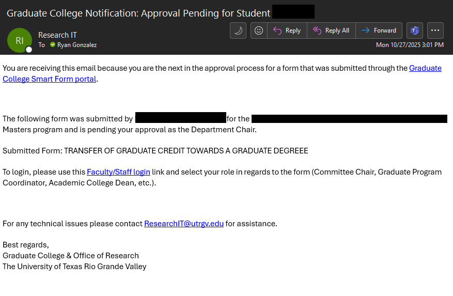The image size is (453, 296).
Task: Click the green availability icon beside Ryan Gonzalez
Action: click(53, 45)
